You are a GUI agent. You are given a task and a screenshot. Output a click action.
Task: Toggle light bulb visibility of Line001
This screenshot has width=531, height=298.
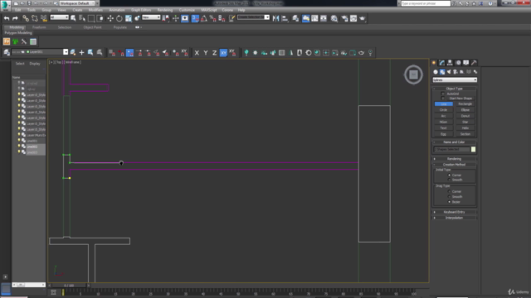[x=19, y=141]
